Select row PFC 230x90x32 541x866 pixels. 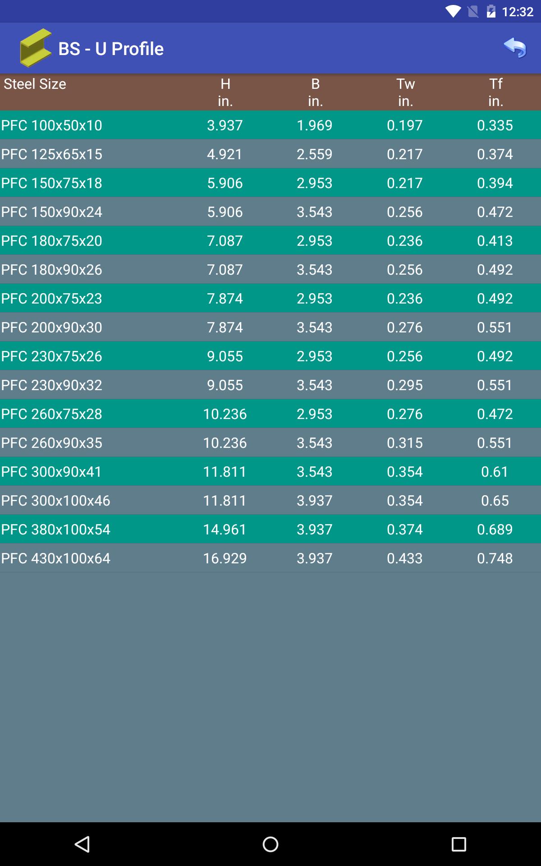(x=270, y=385)
